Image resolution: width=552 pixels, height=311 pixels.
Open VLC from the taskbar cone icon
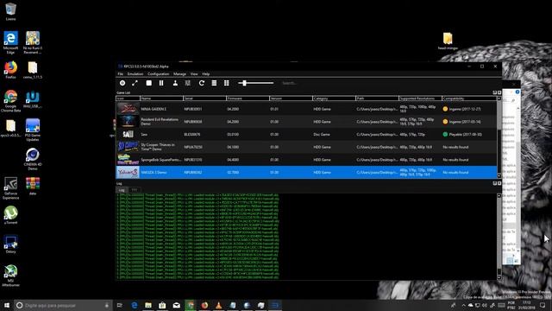[x=218, y=305]
